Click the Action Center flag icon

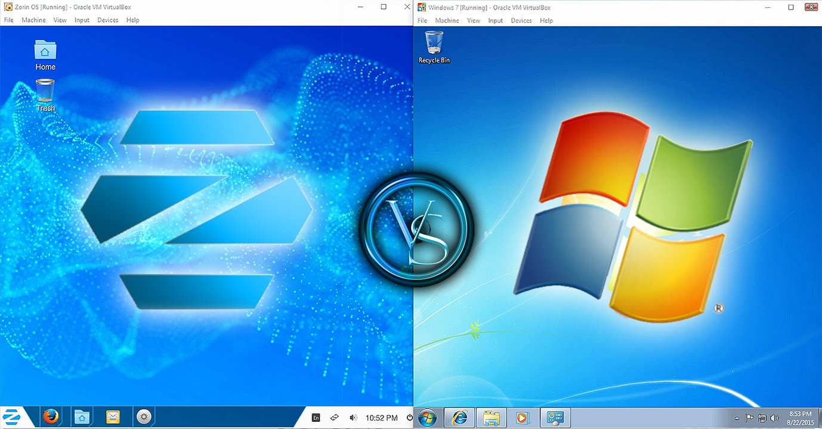click(x=750, y=418)
